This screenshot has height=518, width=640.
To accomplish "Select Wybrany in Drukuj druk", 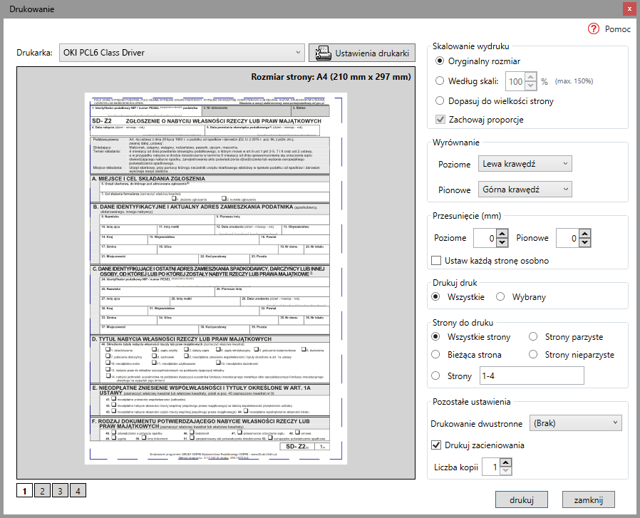I will click(x=500, y=296).
